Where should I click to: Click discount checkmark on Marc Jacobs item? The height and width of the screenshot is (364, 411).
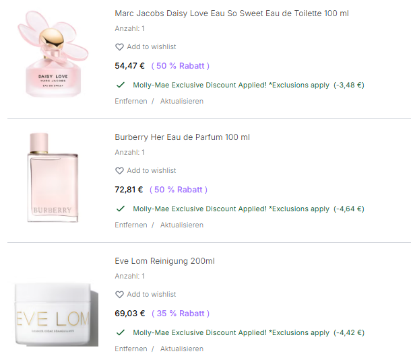coord(121,85)
